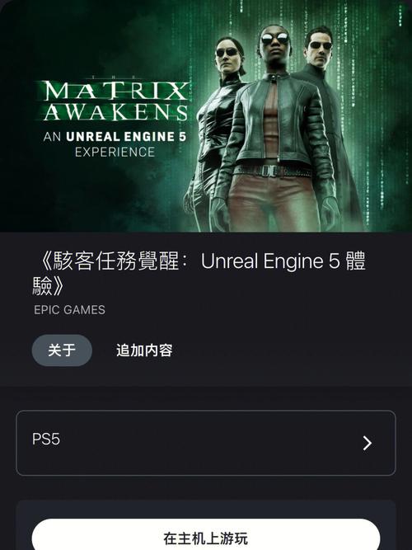Open the EPIC GAMES publisher link

[69, 310]
